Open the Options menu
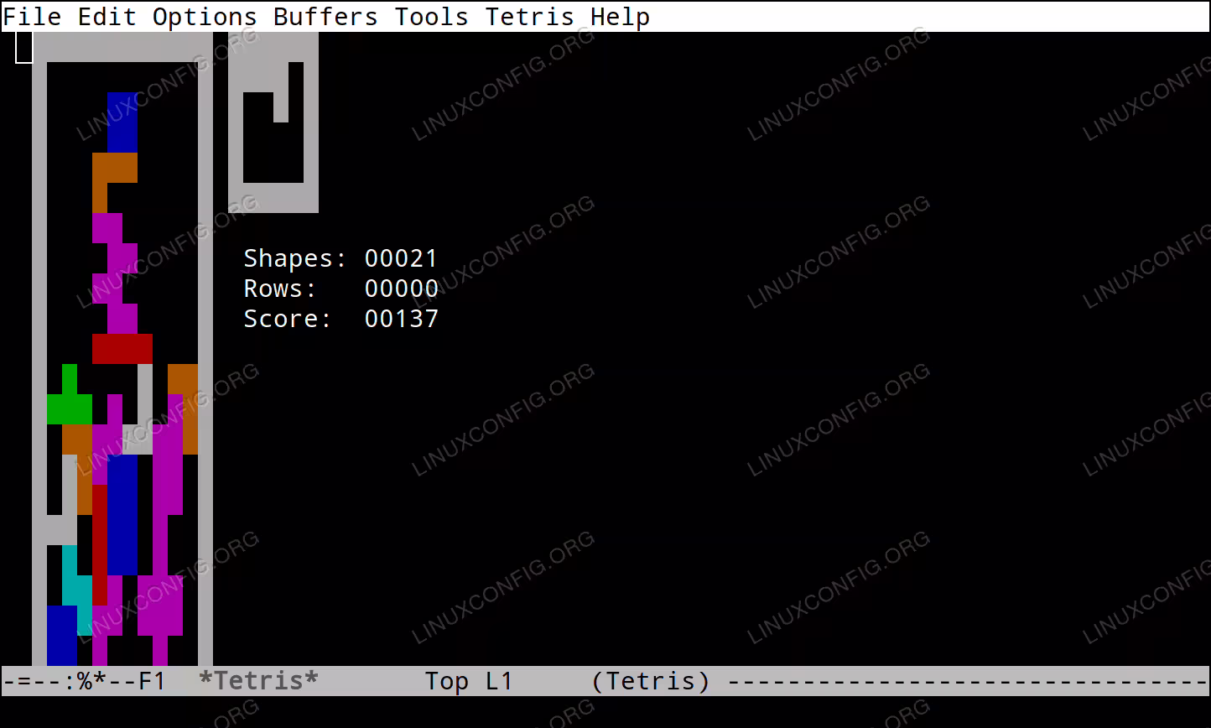 click(x=205, y=17)
